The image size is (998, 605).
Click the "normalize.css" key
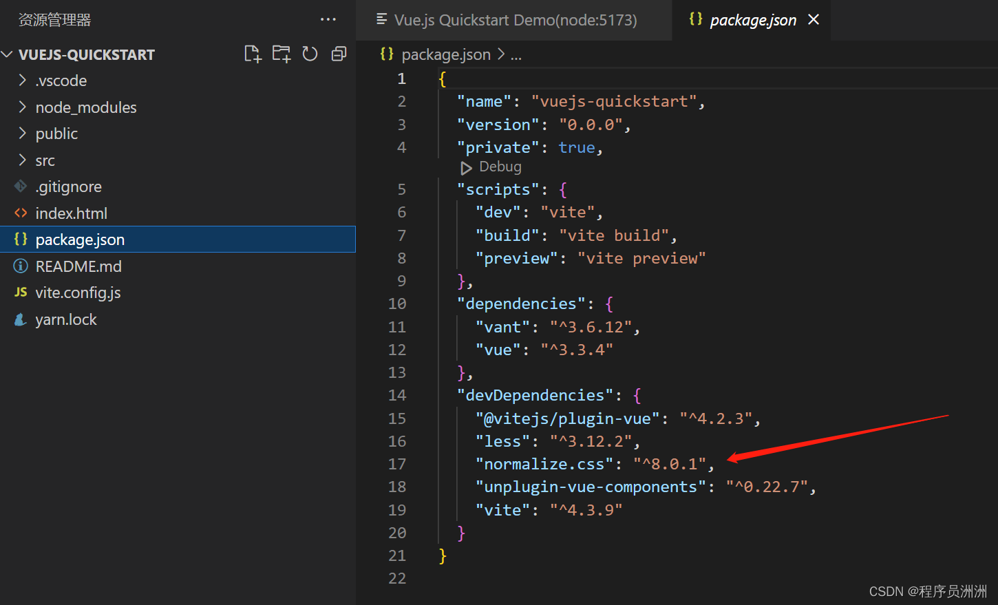tap(544, 464)
